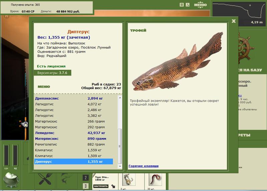Click the S icon in top bar
Screen dimensions: 267x191
(x=188, y=5)
